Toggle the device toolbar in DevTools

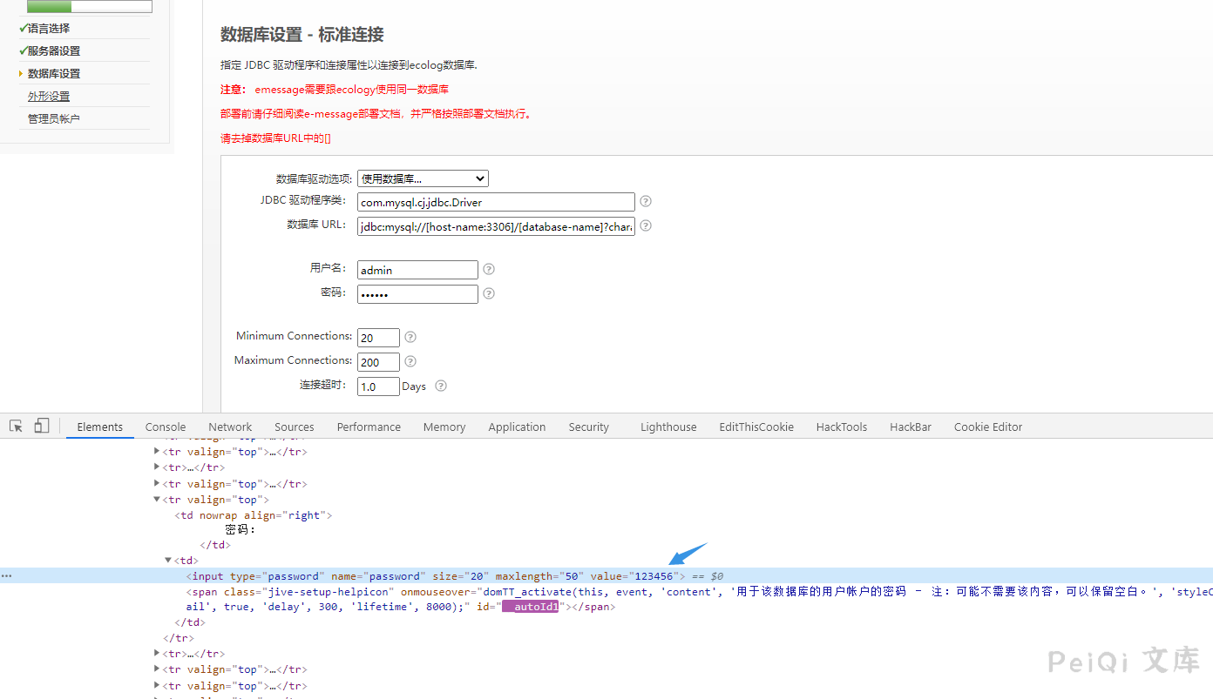point(41,425)
